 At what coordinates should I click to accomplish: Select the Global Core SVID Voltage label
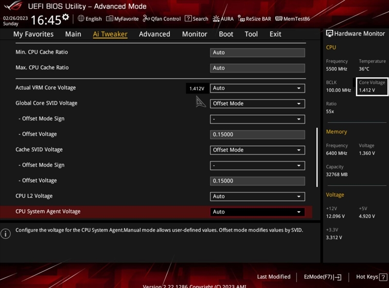(46, 103)
